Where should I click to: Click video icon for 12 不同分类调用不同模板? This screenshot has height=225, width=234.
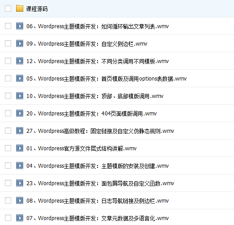(x=20, y=61)
